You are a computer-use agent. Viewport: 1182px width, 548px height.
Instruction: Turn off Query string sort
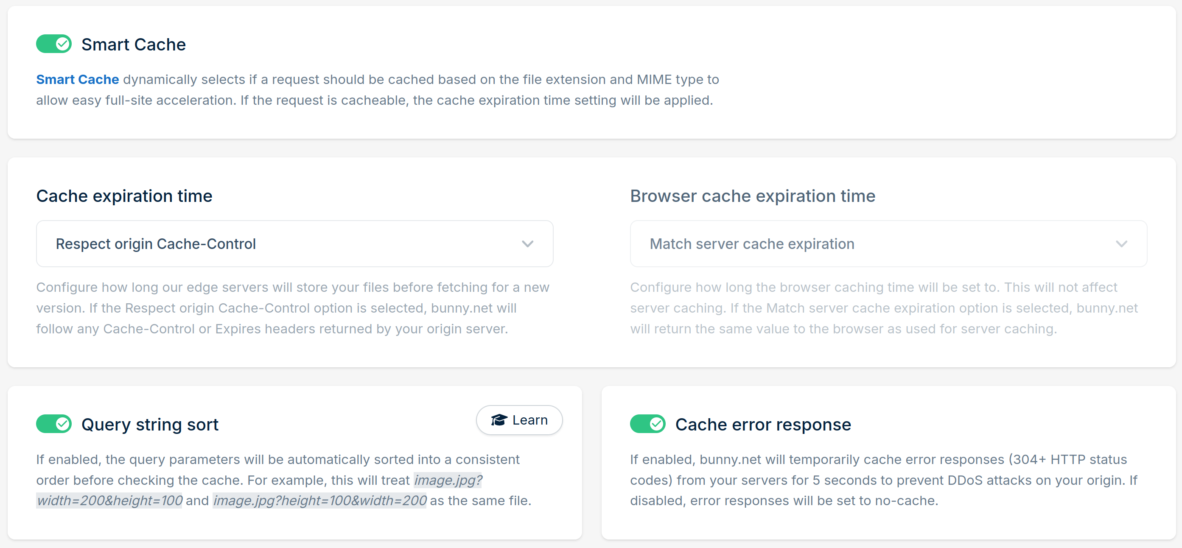54,424
